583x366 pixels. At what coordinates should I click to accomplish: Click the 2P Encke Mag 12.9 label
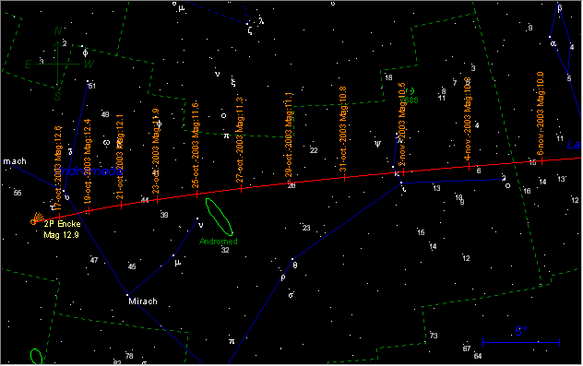click(x=62, y=230)
